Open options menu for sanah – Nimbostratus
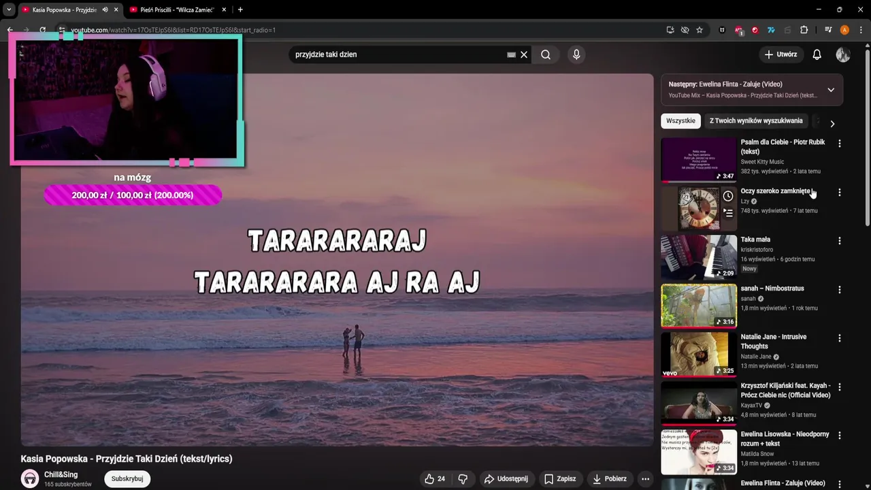Image resolution: width=871 pixels, height=490 pixels. (x=839, y=289)
